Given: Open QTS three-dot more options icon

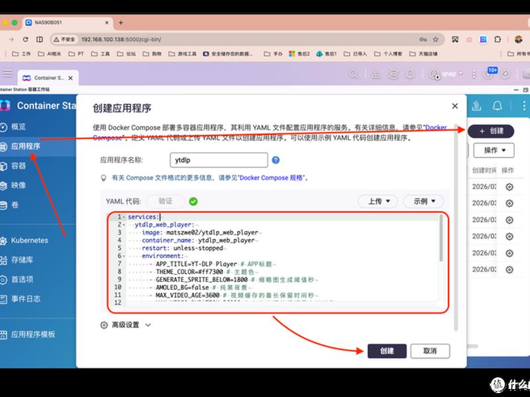Looking at the screenshot, I should [x=474, y=73].
